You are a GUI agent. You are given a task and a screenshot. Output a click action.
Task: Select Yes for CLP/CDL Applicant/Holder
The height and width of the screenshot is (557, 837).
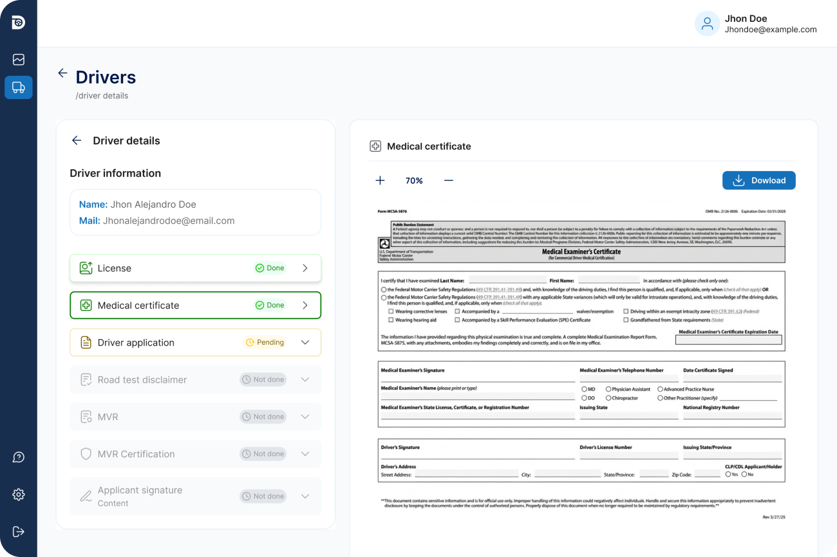click(x=728, y=474)
